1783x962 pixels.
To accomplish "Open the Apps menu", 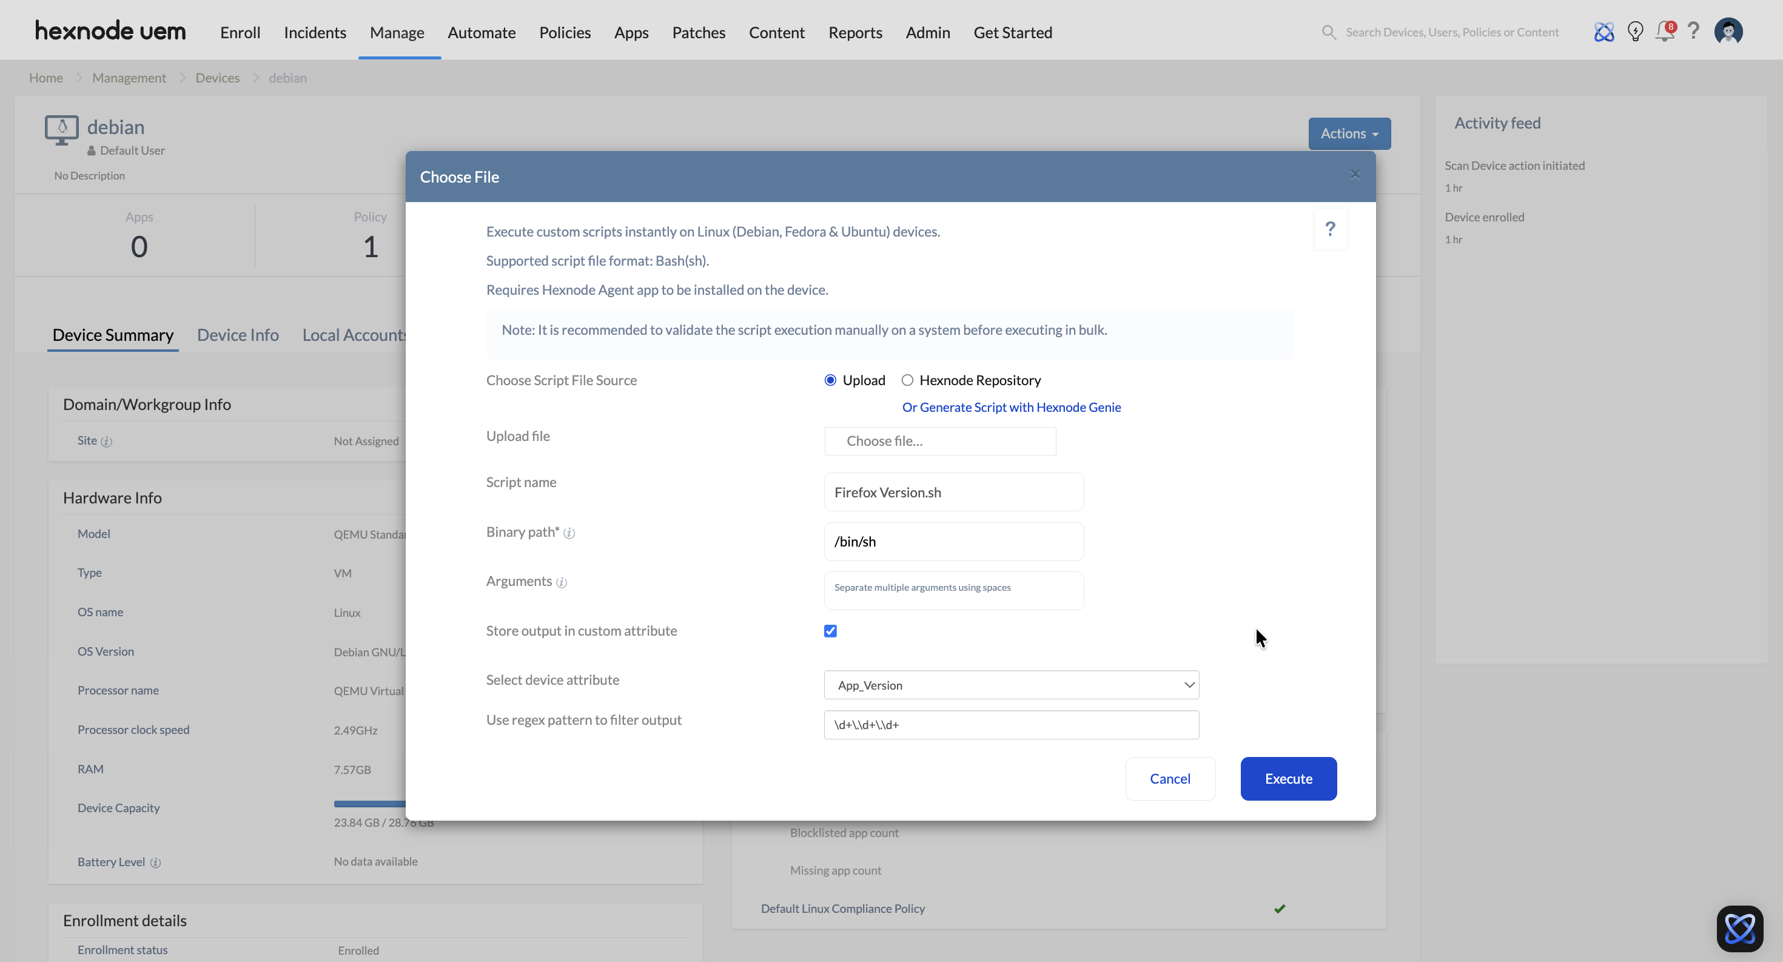I will point(631,32).
